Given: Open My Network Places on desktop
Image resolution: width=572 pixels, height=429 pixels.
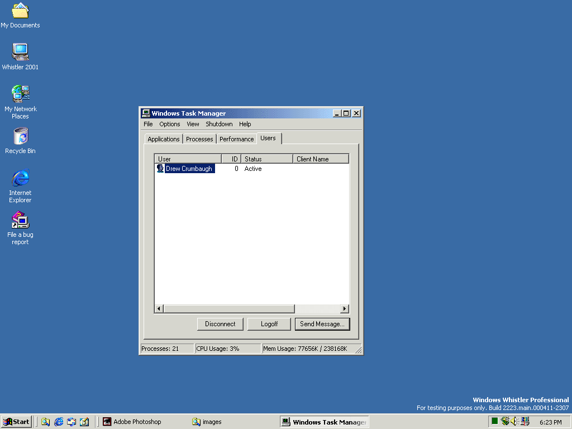Looking at the screenshot, I should (x=20, y=94).
